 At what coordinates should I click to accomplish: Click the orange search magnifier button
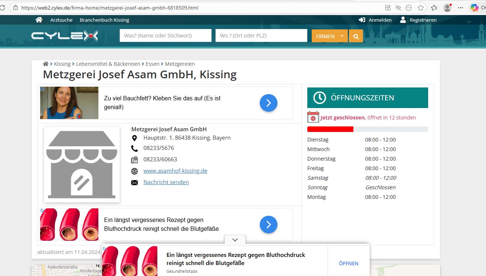tap(356, 36)
